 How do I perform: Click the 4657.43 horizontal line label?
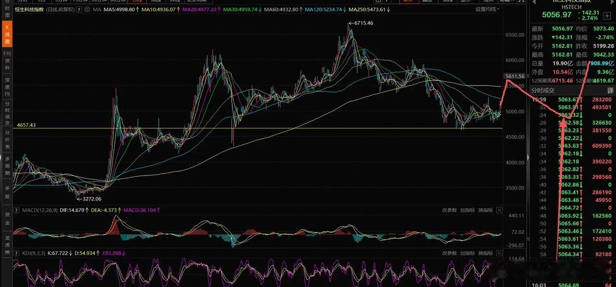(26, 125)
